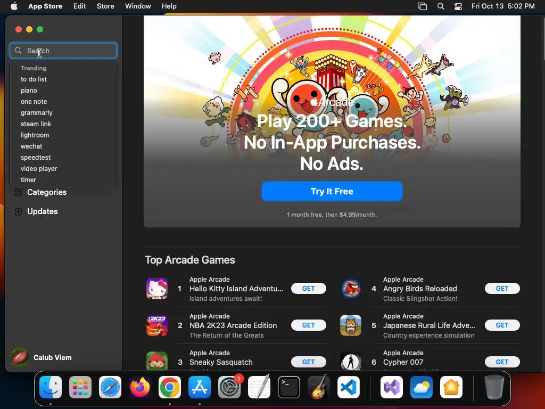Click into the Search field
545x409 pixels.
point(63,51)
